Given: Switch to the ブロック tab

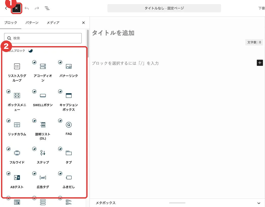Looking at the screenshot, I should coord(10,23).
